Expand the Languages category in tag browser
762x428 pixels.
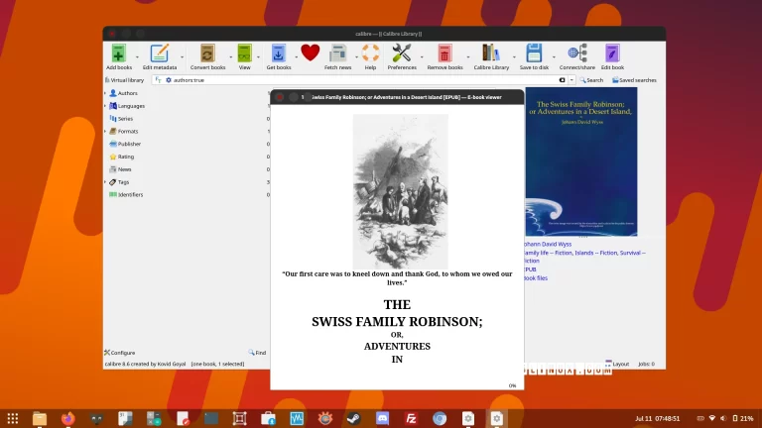pos(105,106)
